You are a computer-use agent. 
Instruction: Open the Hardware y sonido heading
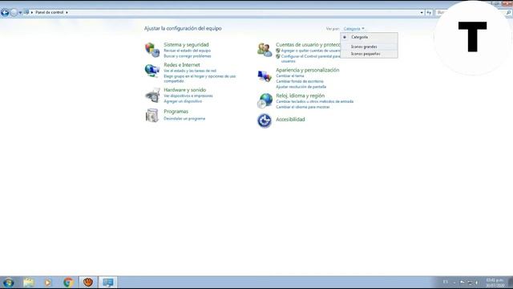pos(185,90)
